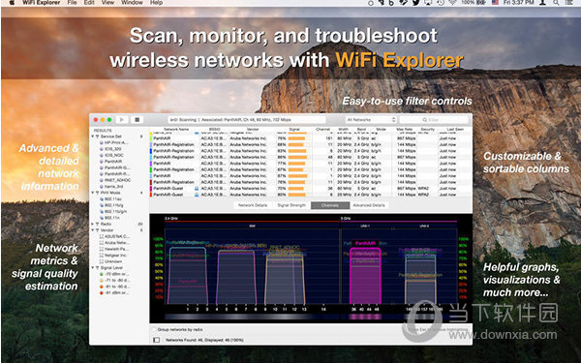Click the en0 Scanning status field
Viewport: 581px width, 363px height.
pyautogui.click(x=246, y=120)
